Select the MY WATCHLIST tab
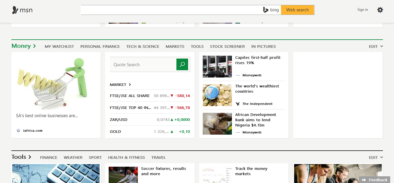The height and width of the screenshot is (183, 394). (59, 46)
